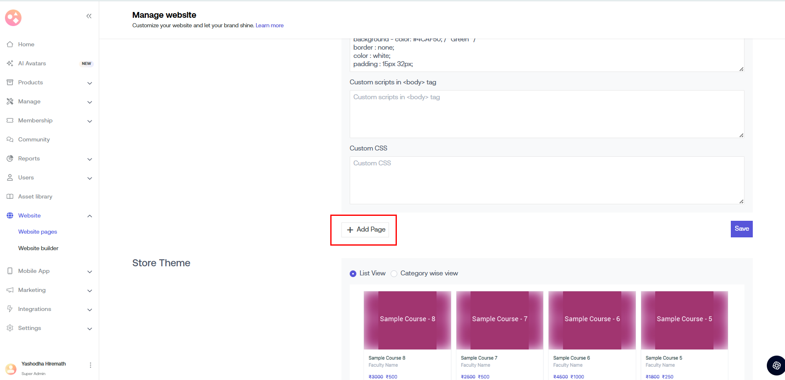Expand the Products menu chevron

(x=90, y=83)
